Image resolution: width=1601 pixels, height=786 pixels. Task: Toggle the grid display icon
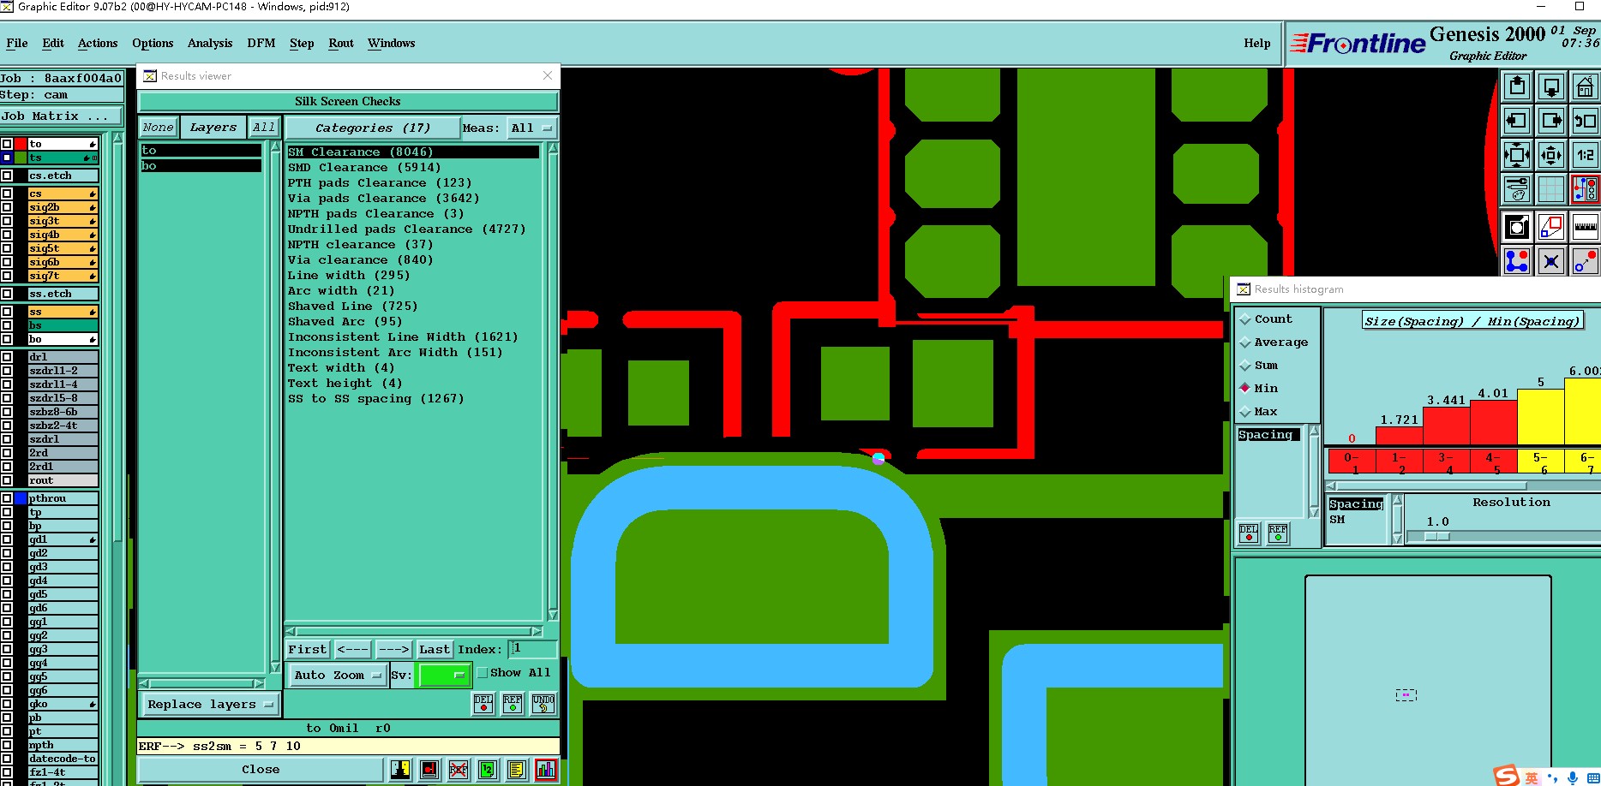click(x=1551, y=189)
